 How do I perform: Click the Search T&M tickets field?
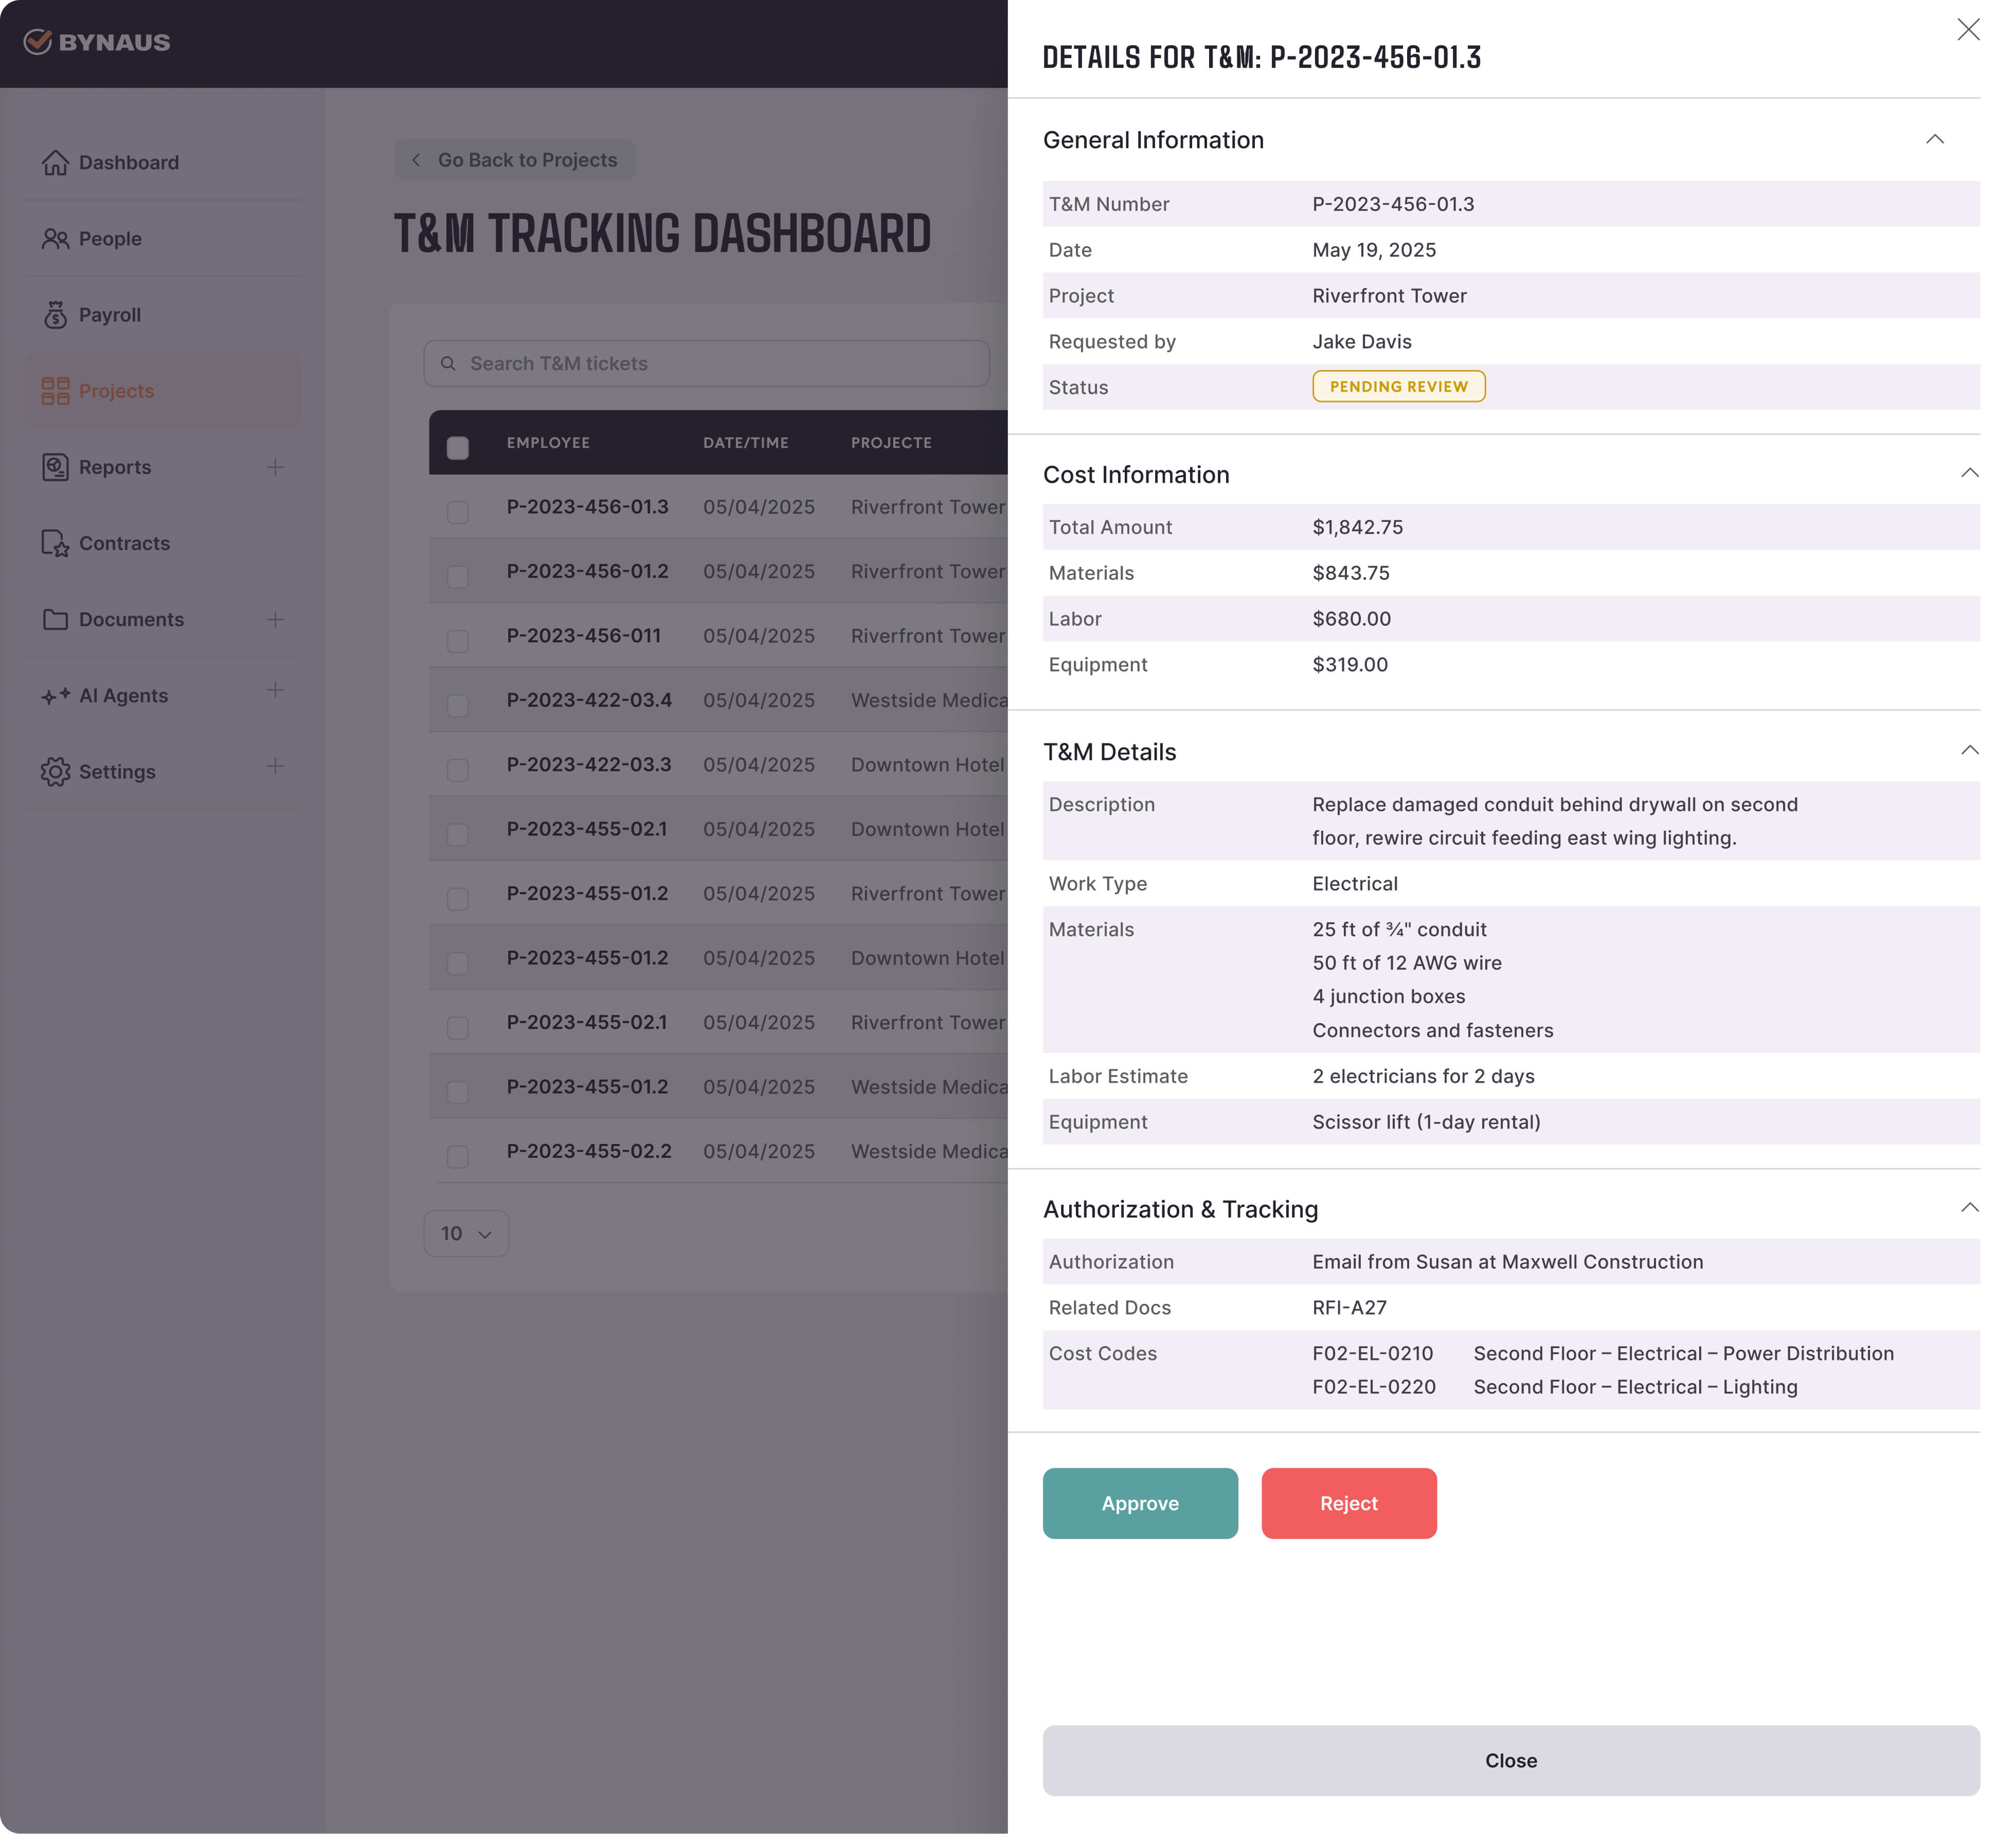click(706, 364)
